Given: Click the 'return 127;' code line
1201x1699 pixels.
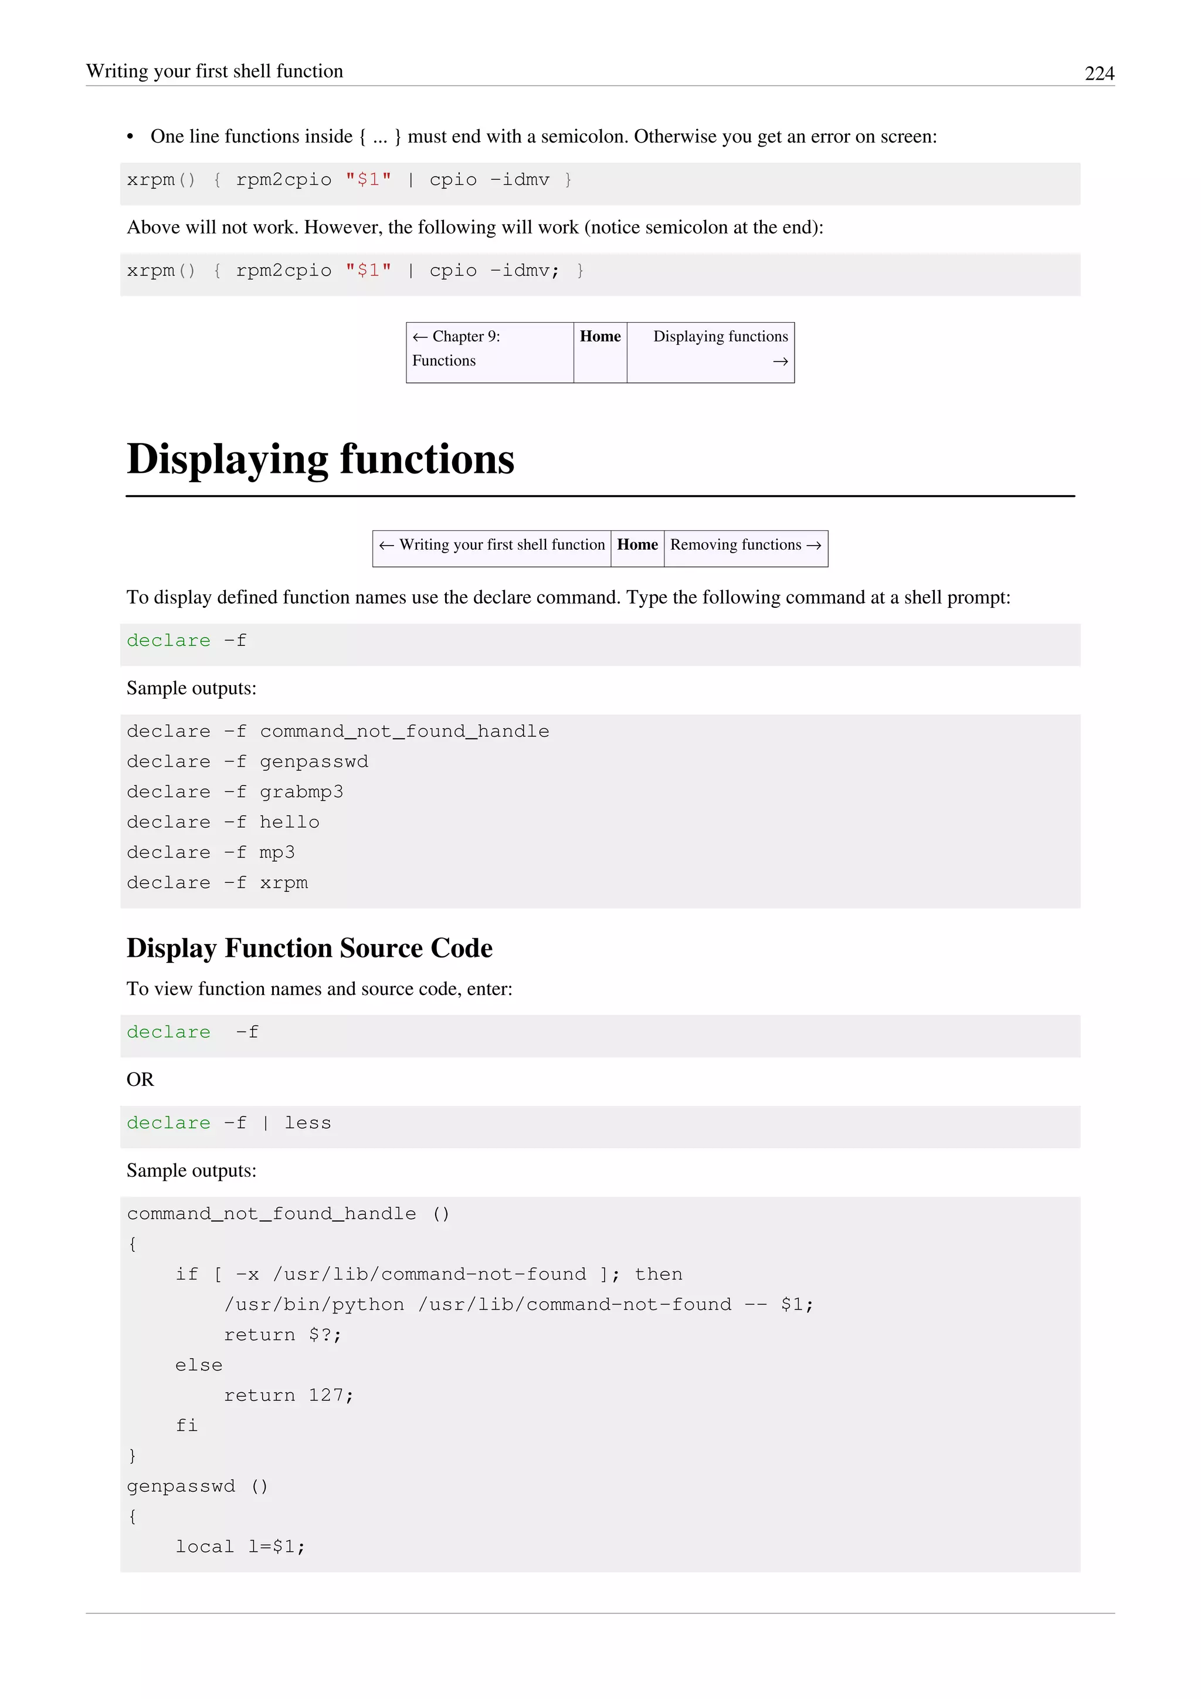Looking at the screenshot, I should point(289,1396).
